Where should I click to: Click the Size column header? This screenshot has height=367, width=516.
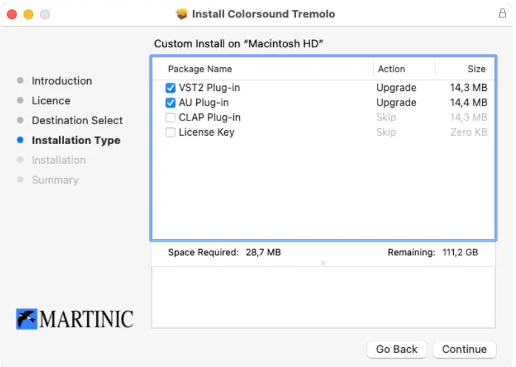(476, 69)
